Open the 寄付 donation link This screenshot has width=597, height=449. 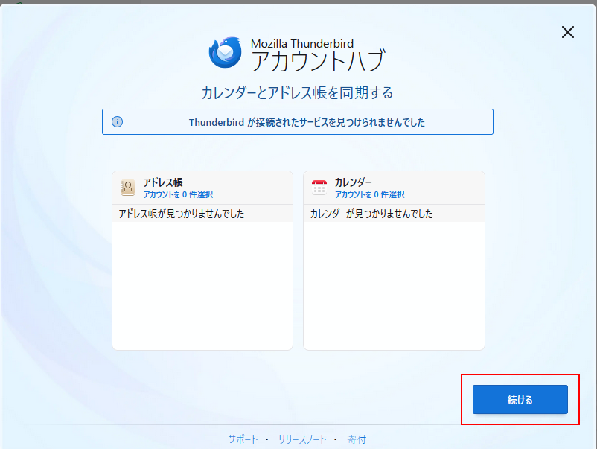click(x=357, y=439)
